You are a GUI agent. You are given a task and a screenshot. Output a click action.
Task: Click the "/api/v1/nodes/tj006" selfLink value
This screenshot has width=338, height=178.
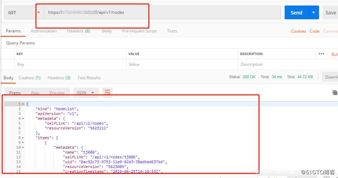[114, 157]
